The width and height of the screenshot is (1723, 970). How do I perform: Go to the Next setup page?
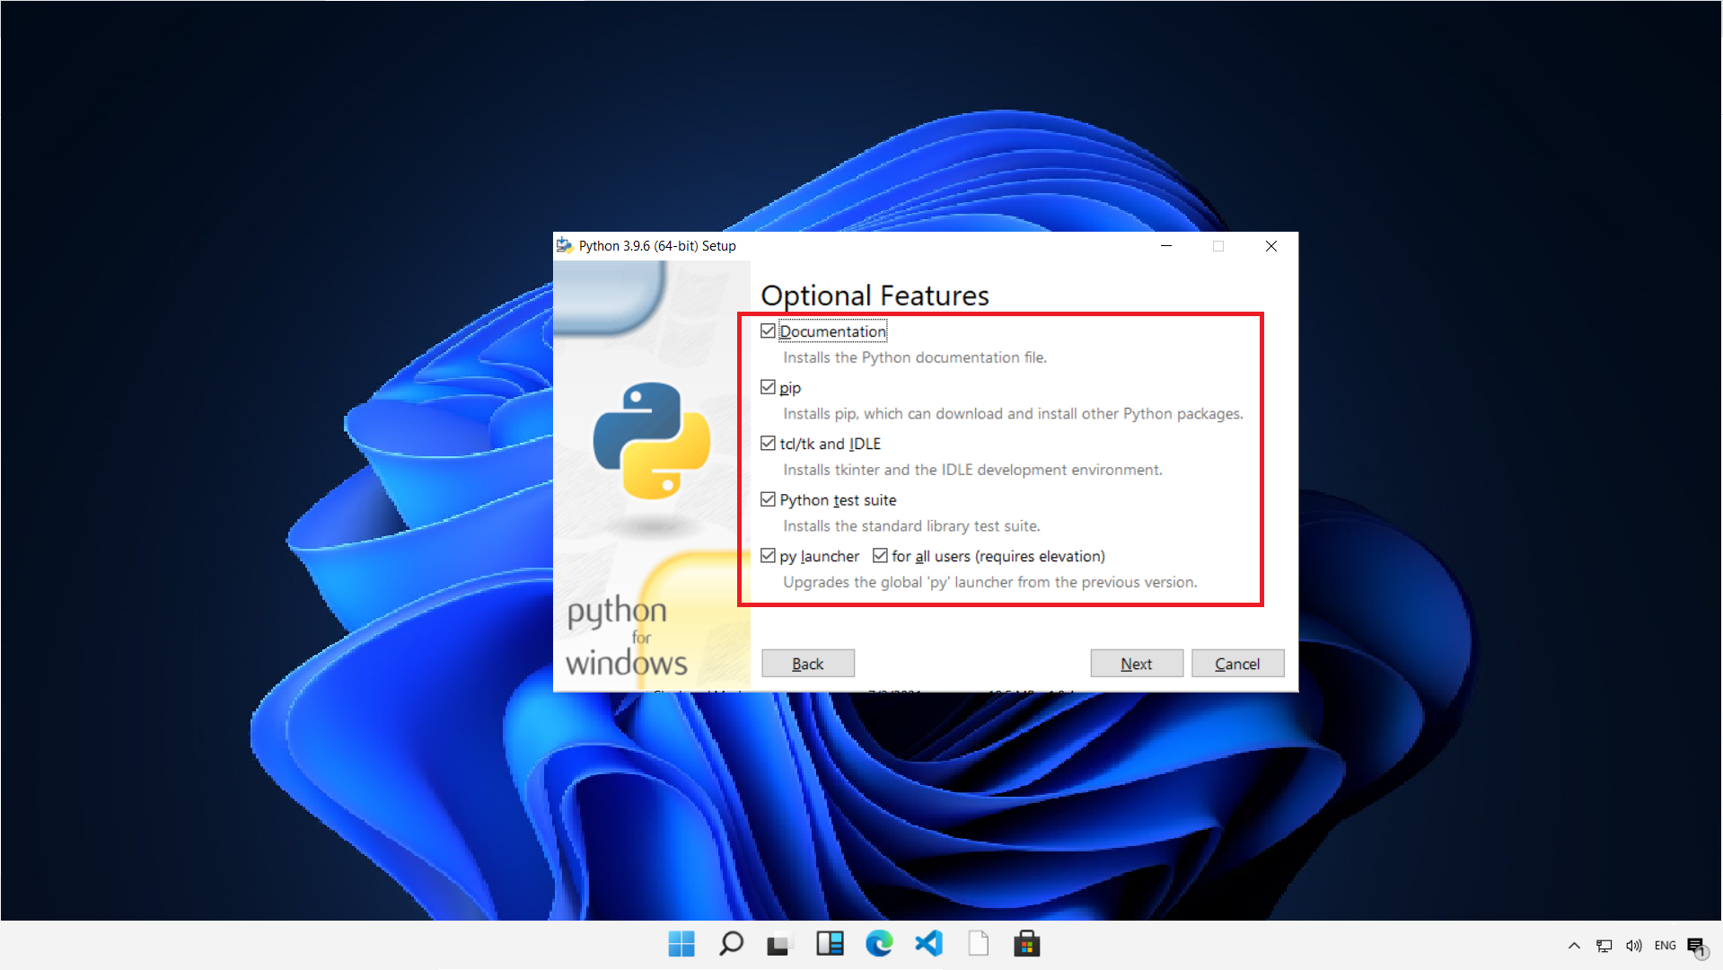pyautogui.click(x=1137, y=664)
